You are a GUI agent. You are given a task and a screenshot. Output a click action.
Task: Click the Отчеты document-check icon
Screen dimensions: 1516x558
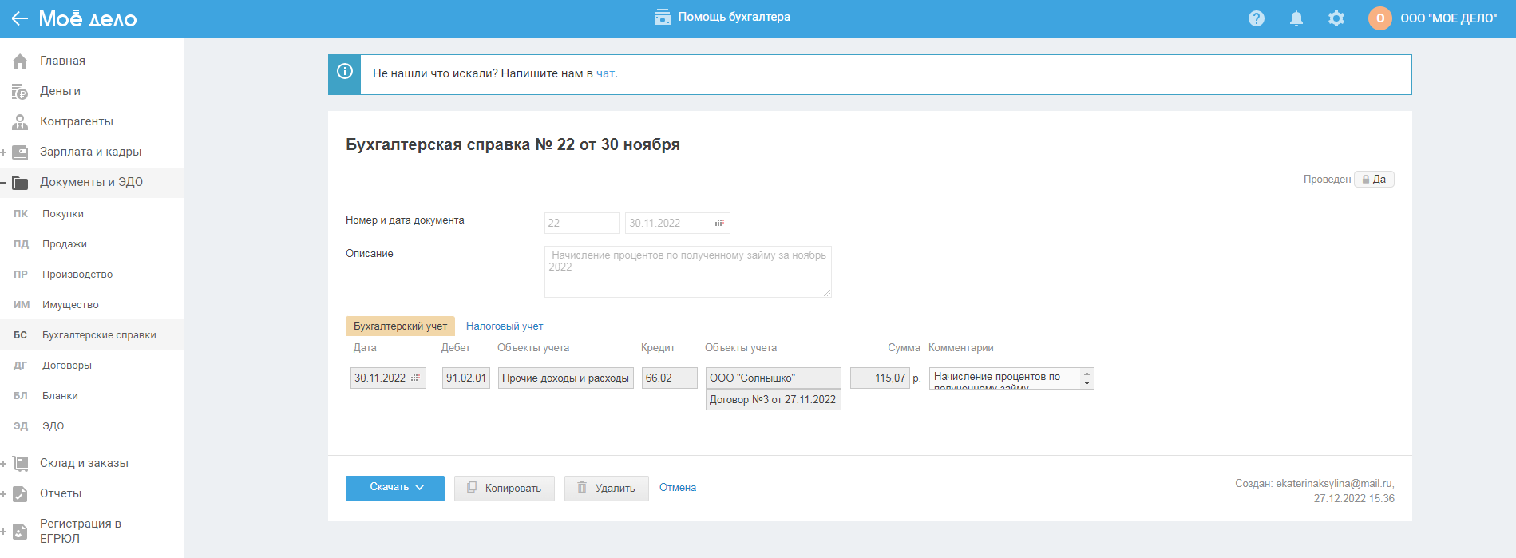[x=20, y=493]
